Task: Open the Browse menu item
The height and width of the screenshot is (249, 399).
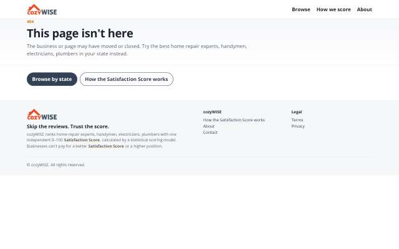Action: point(301,9)
